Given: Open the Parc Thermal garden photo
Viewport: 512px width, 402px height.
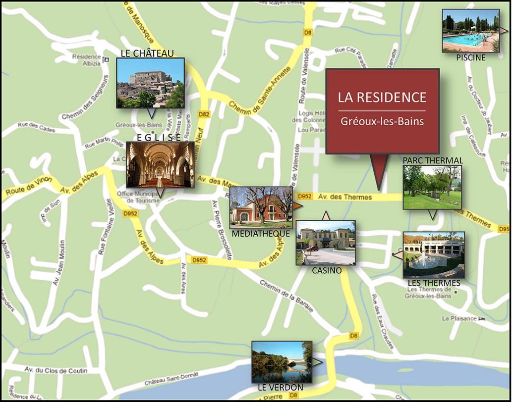Looking at the screenshot, I should pyautogui.click(x=432, y=187).
